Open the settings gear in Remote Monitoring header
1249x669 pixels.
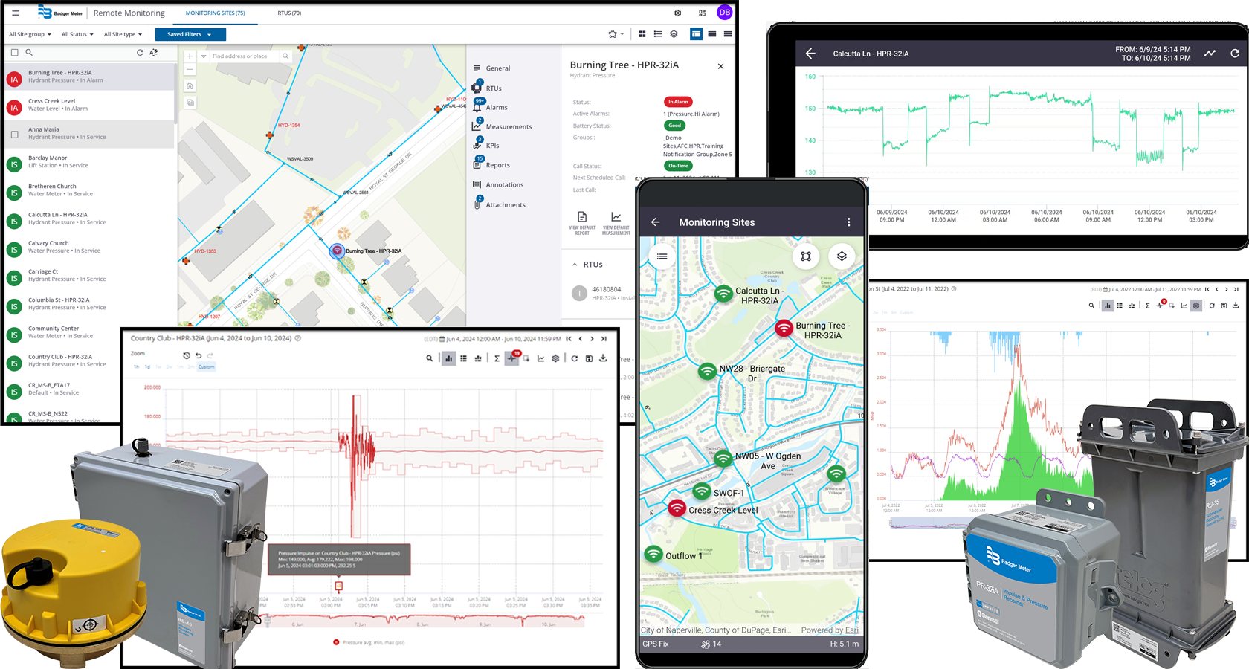coord(678,13)
